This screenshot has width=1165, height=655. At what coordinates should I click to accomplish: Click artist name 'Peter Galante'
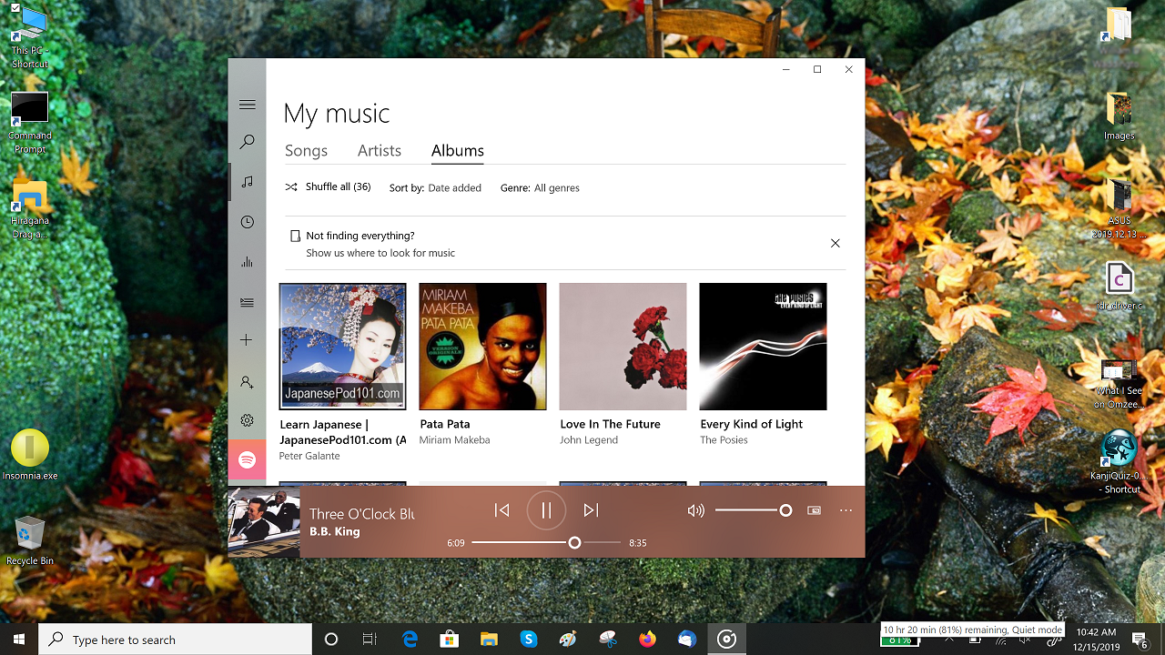click(309, 456)
